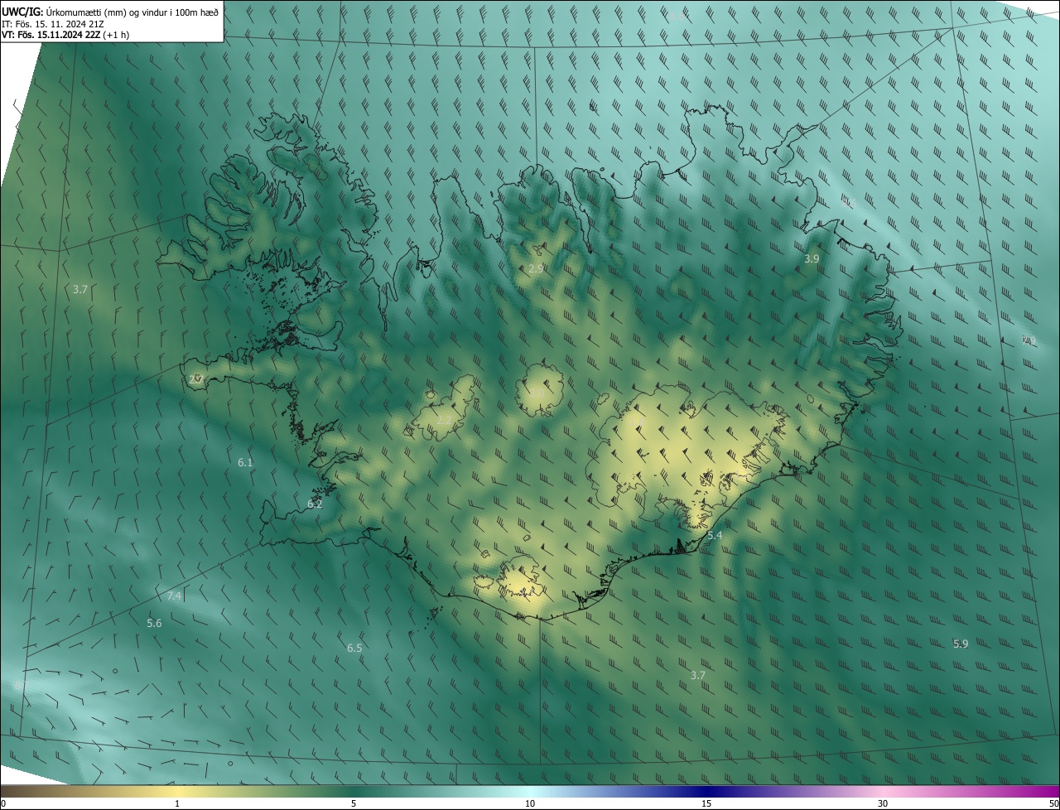
Task: Click the 2.2 value on Langjökull glacier
Action: tap(444, 421)
